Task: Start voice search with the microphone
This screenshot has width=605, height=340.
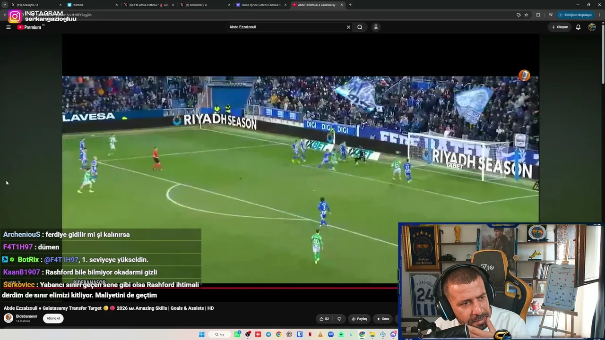Action: click(376, 27)
